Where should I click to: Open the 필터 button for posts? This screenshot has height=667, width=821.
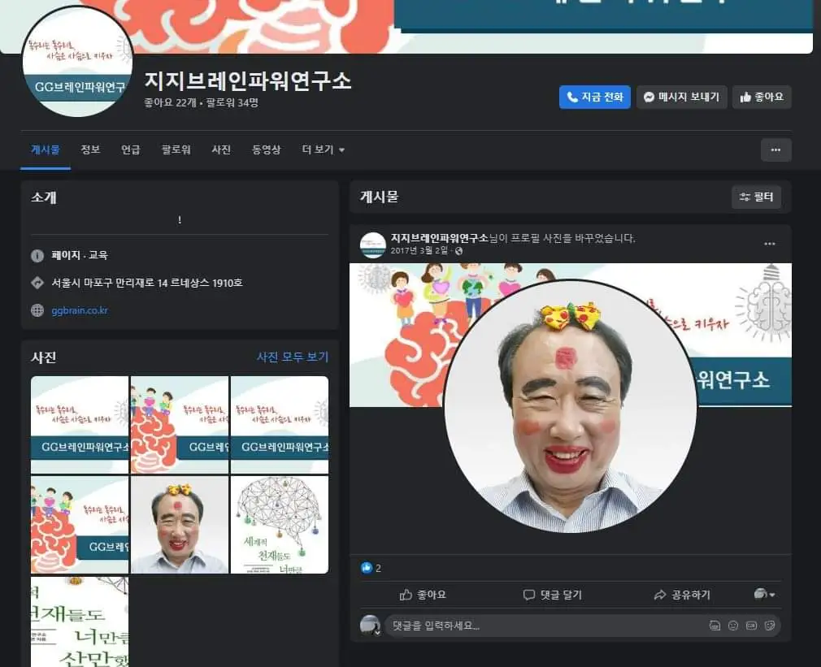coord(756,197)
